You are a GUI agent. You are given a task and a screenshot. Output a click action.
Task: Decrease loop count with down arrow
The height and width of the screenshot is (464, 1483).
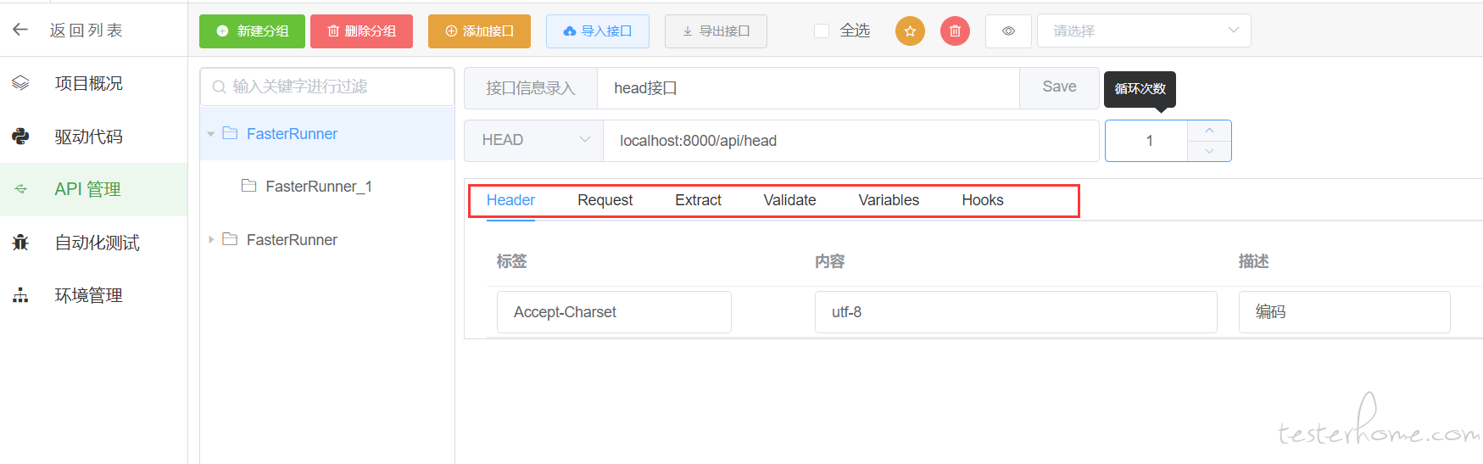coord(1209,151)
